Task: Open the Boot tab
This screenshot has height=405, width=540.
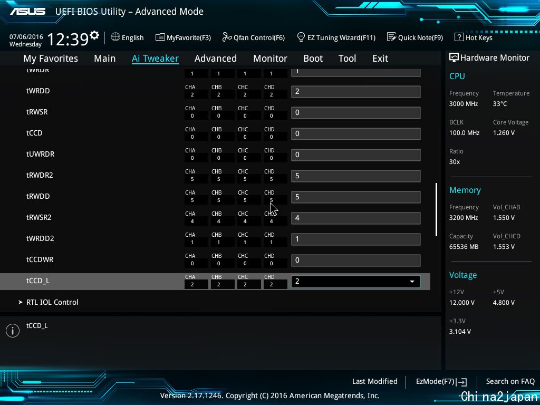Action: 313,58
